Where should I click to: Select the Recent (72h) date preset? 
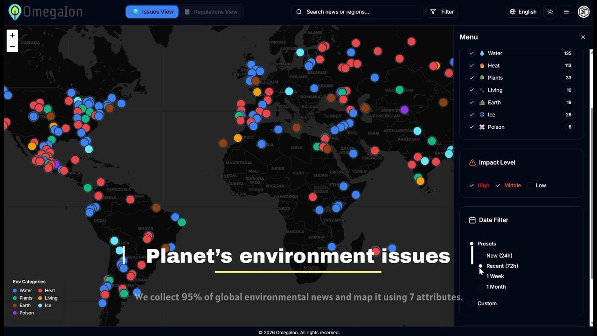coord(480,266)
